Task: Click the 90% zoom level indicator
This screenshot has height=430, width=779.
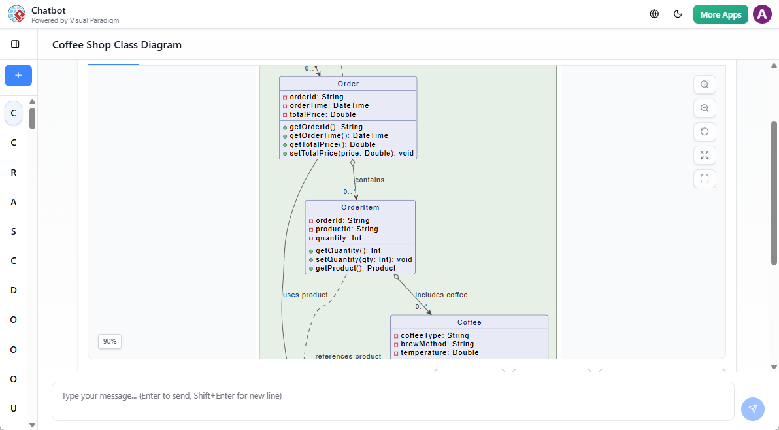Action: tap(109, 341)
